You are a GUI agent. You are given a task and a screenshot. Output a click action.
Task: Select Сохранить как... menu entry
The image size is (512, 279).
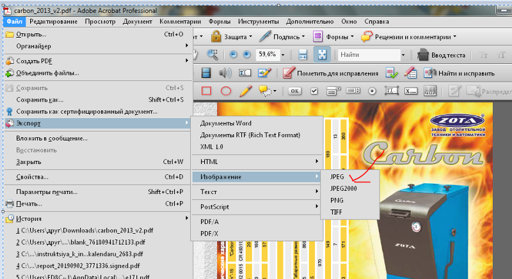coord(97,100)
